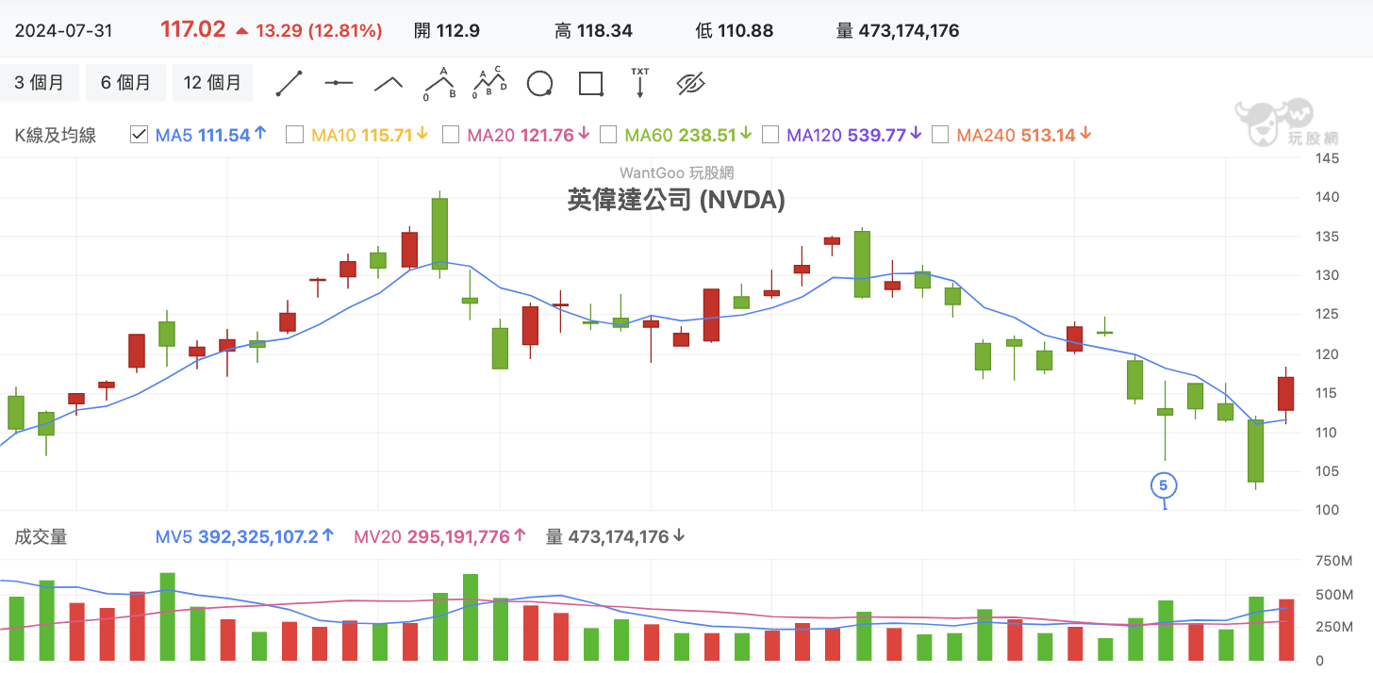
Task: Check the MA240 moving average box
Action: click(x=940, y=135)
